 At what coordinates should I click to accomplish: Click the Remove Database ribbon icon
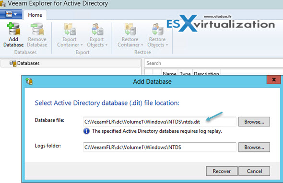click(37, 29)
